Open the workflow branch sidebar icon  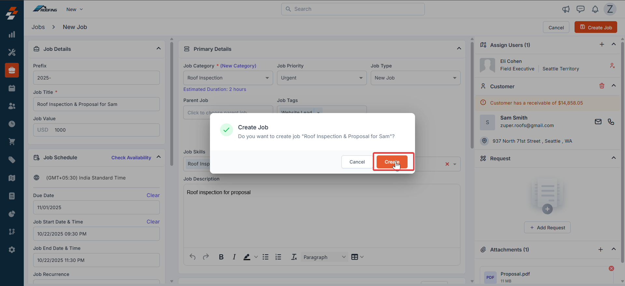coord(12,232)
